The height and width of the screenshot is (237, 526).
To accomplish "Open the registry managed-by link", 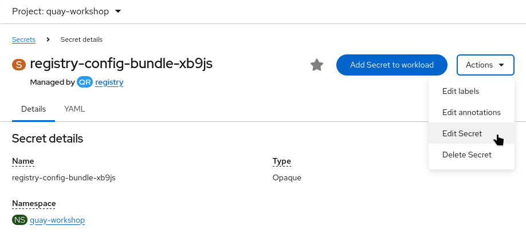I will (109, 82).
